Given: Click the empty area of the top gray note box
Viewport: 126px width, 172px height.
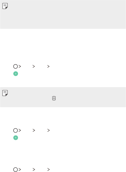Looking at the screenshot, I should 66,15.
